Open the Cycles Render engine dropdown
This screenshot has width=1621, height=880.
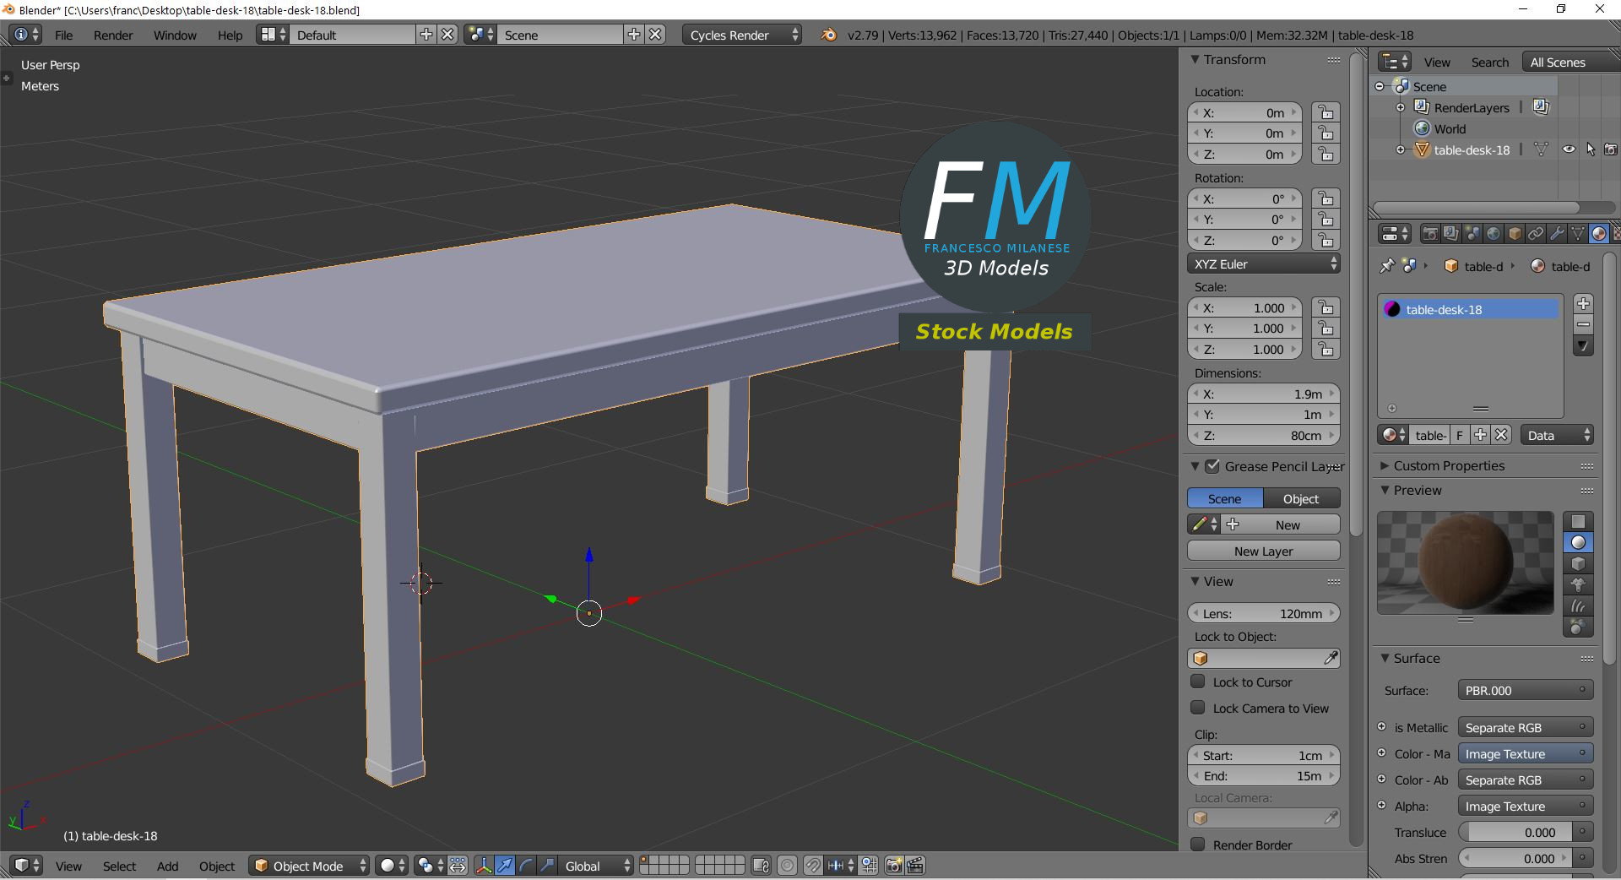(x=739, y=35)
